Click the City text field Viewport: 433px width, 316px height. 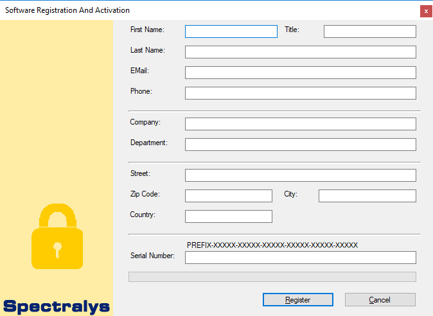[367, 196]
